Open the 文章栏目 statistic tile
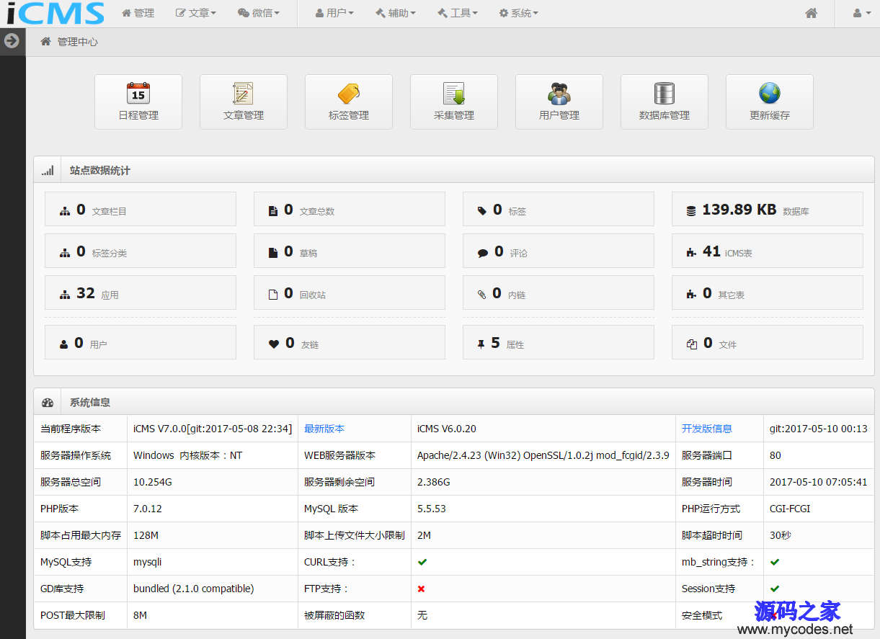 point(141,209)
